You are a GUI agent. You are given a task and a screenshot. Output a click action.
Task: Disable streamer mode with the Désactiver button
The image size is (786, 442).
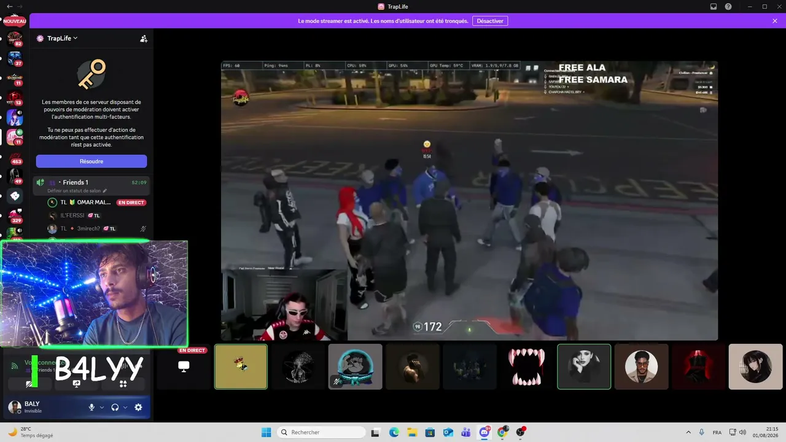490,21
